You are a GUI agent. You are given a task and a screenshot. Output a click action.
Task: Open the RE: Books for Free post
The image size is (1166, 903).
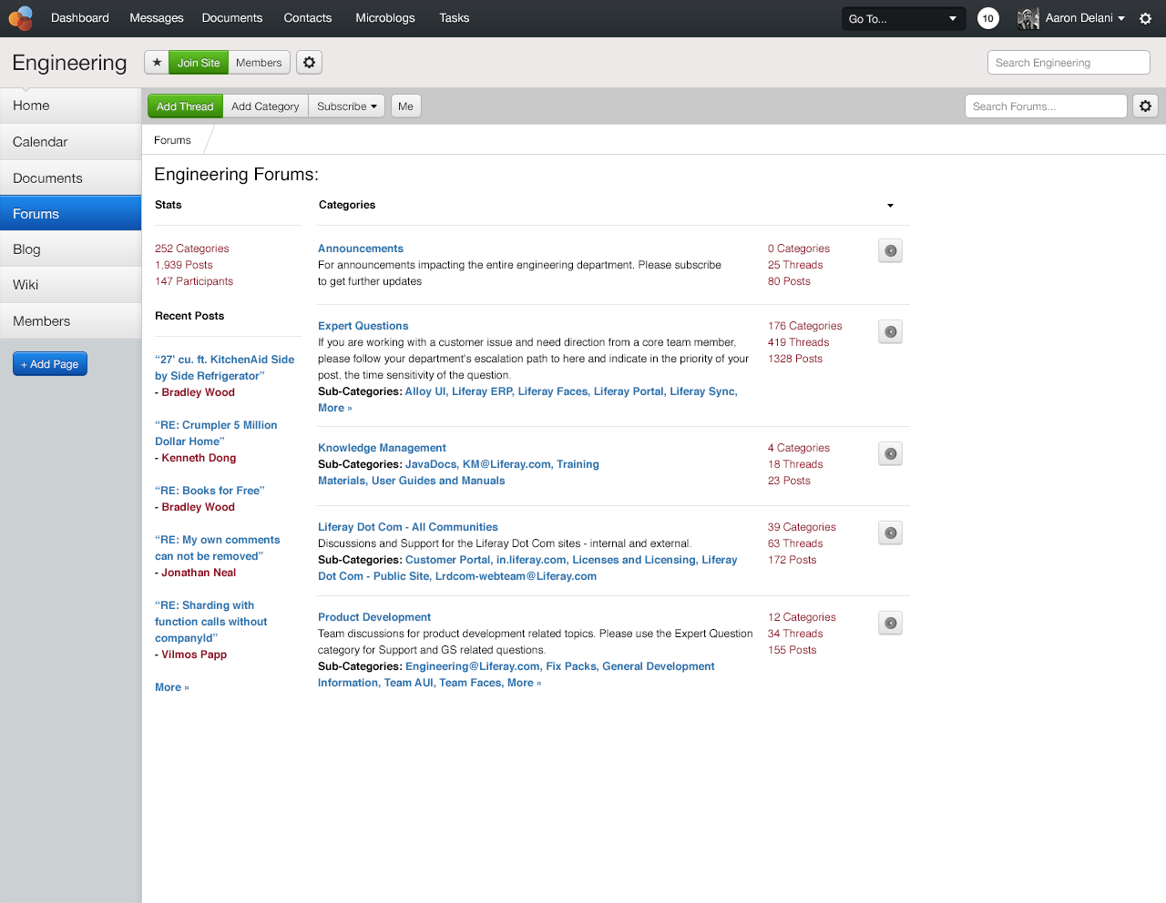coord(210,490)
